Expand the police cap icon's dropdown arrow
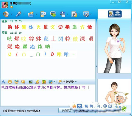The height and width of the screenshot is (116, 132). pyautogui.click(x=67, y=14)
